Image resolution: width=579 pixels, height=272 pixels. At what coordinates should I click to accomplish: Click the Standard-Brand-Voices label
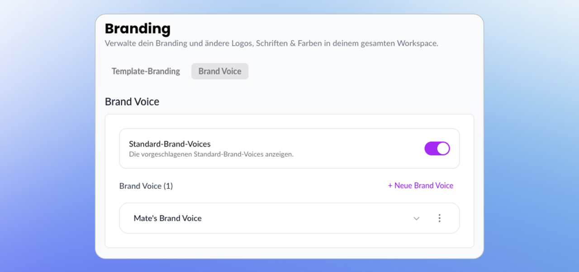point(170,144)
